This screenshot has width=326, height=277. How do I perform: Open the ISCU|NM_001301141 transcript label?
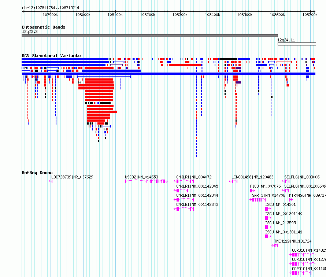(x=284, y=232)
